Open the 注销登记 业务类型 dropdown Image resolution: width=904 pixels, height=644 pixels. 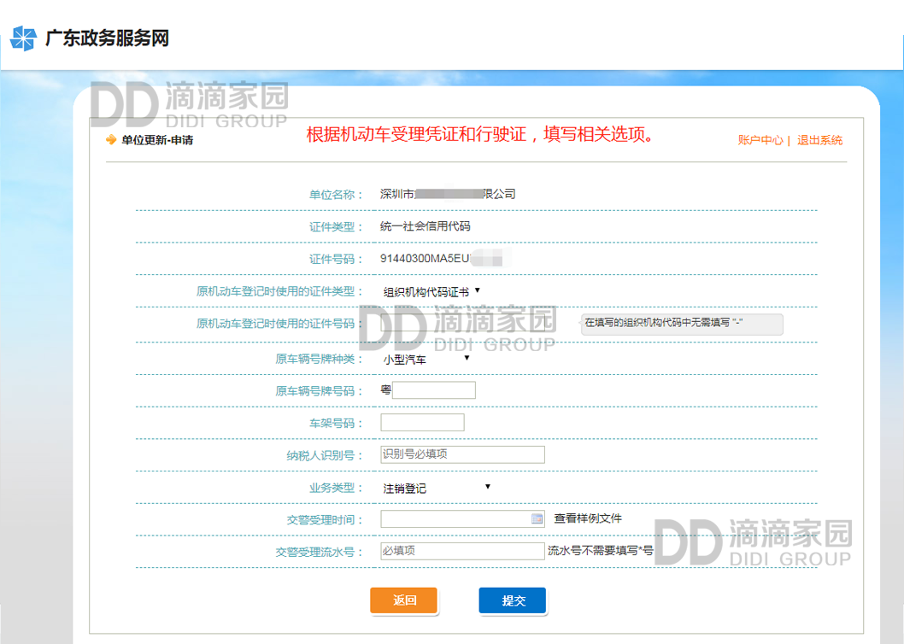437,489
